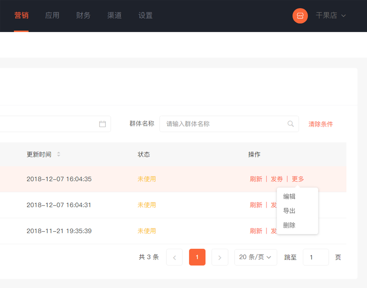Choose 导出 in the more menu

coord(289,211)
